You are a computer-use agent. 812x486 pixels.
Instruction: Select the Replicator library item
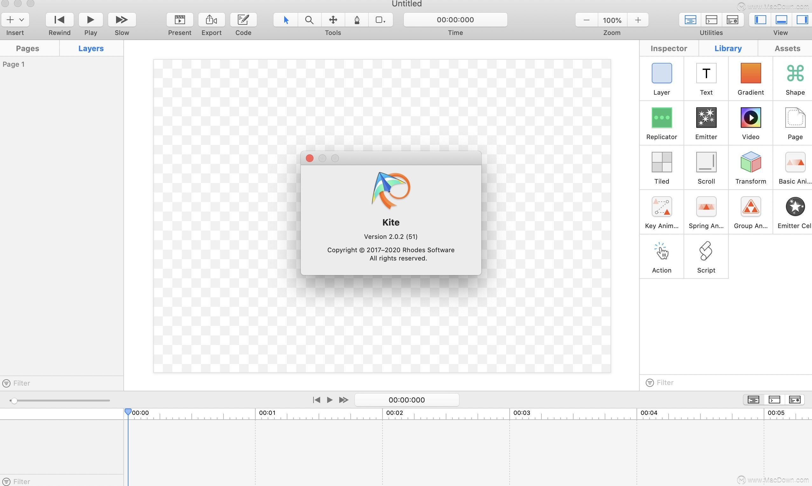pyautogui.click(x=662, y=123)
